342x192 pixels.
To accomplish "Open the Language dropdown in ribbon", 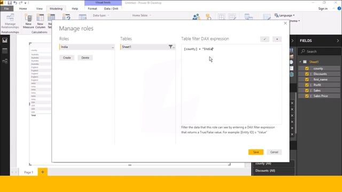I will pyautogui.click(x=284, y=15).
